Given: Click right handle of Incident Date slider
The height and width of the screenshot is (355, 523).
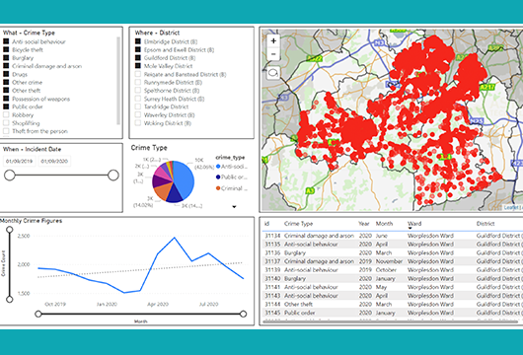Looking at the screenshot, I should [113, 175].
